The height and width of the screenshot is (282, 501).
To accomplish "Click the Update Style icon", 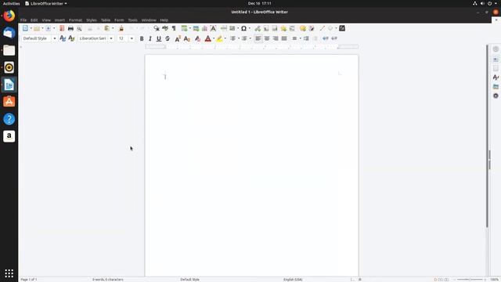I will (63, 38).
